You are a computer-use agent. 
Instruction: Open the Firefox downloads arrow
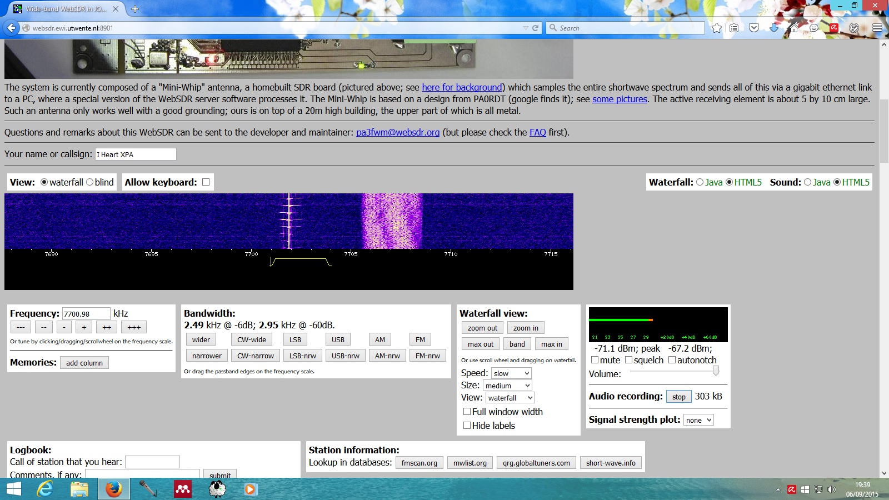(774, 28)
